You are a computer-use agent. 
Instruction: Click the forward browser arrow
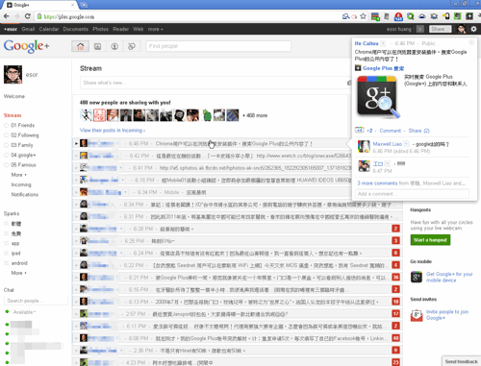pos(17,16)
